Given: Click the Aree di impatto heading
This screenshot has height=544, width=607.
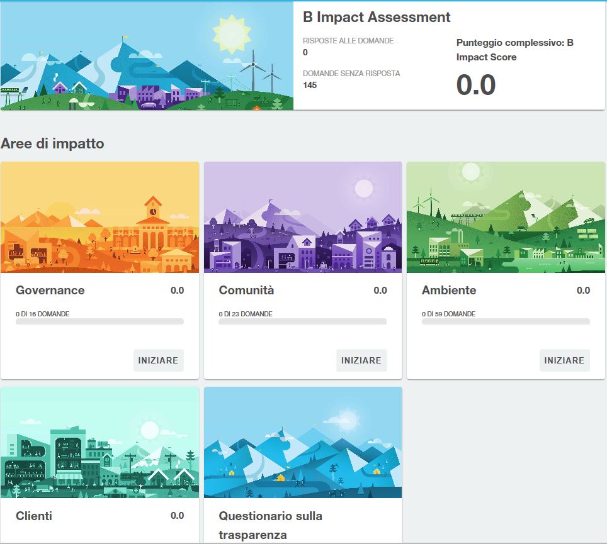Looking at the screenshot, I should 53,143.
